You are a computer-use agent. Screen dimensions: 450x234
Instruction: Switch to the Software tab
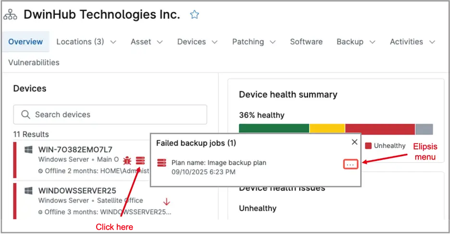point(306,42)
